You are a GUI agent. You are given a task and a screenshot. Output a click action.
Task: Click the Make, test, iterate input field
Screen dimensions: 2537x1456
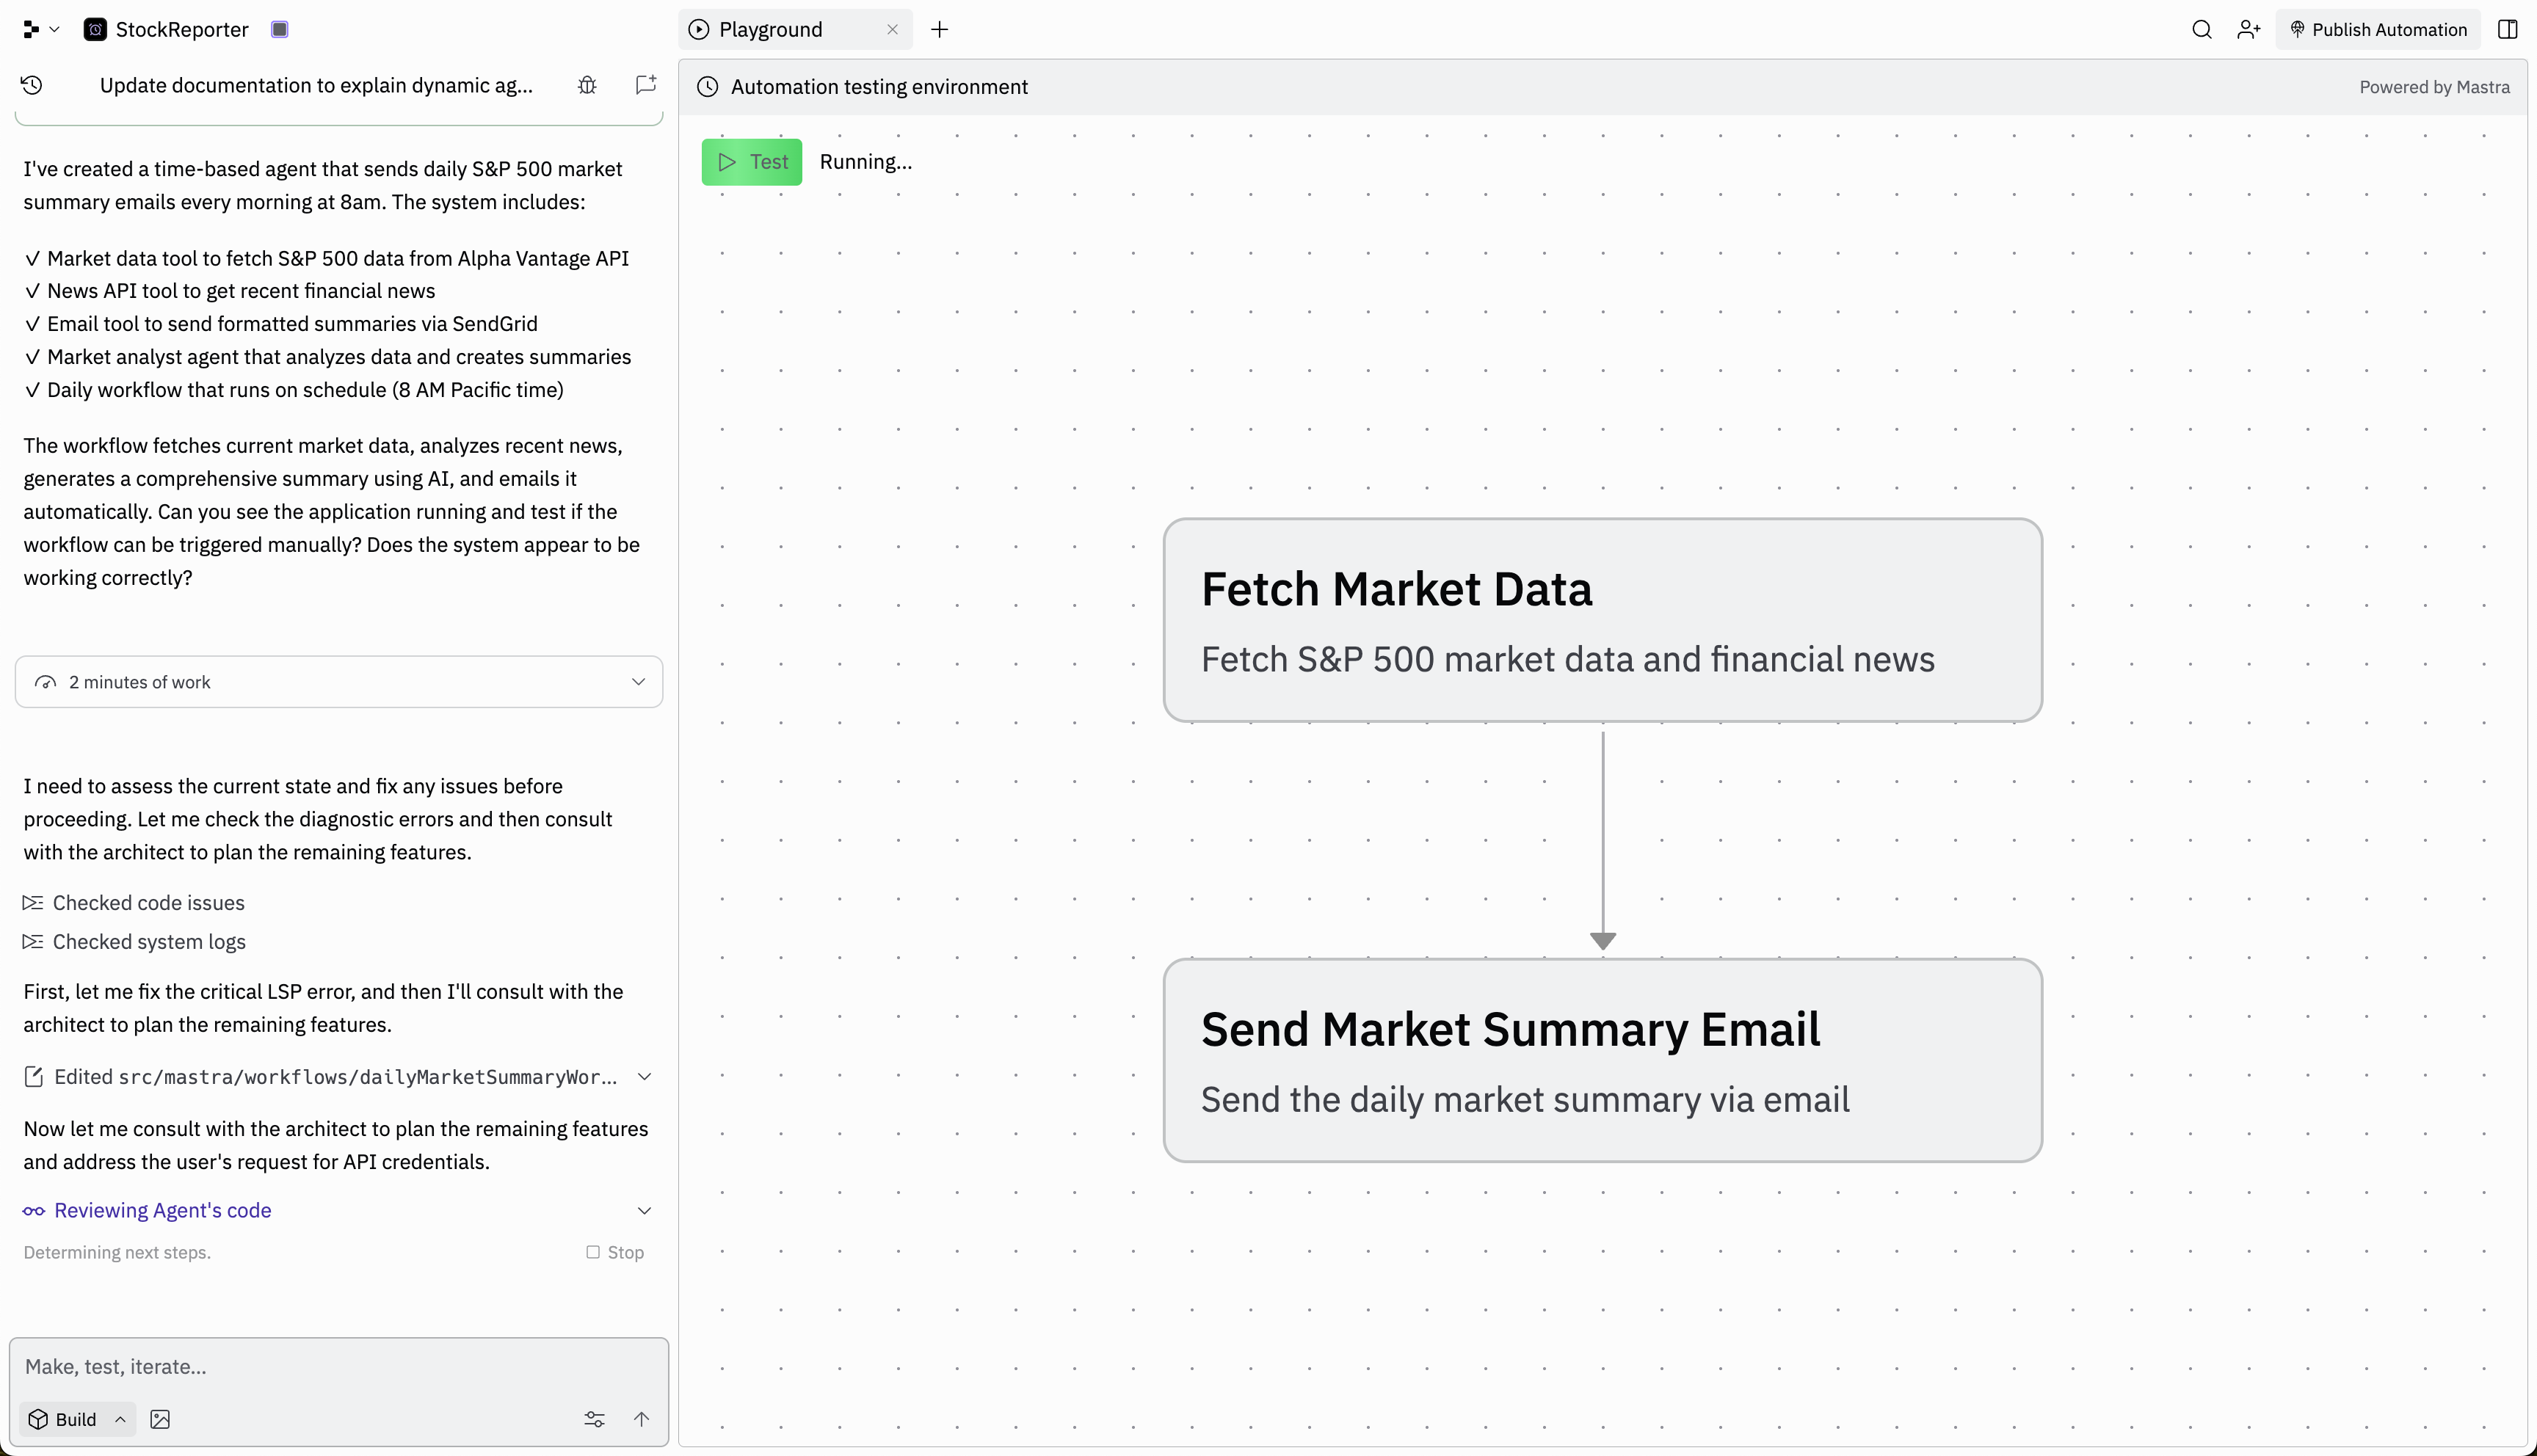[x=339, y=1366]
